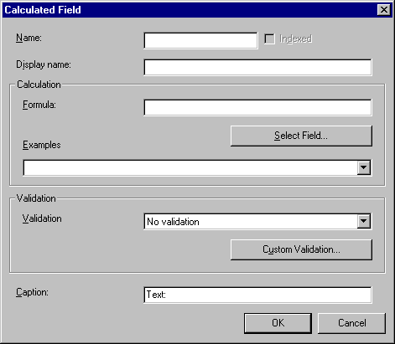Click the Calculated Field title bar

(x=190, y=10)
